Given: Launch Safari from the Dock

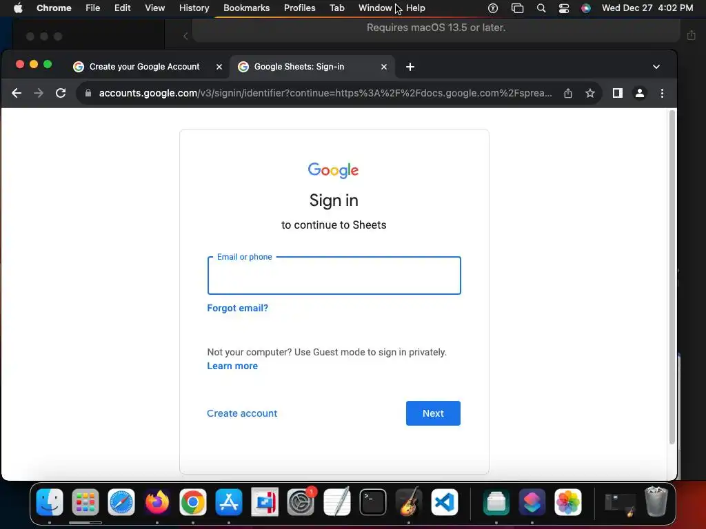Looking at the screenshot, I should click(x=121, y=502).
